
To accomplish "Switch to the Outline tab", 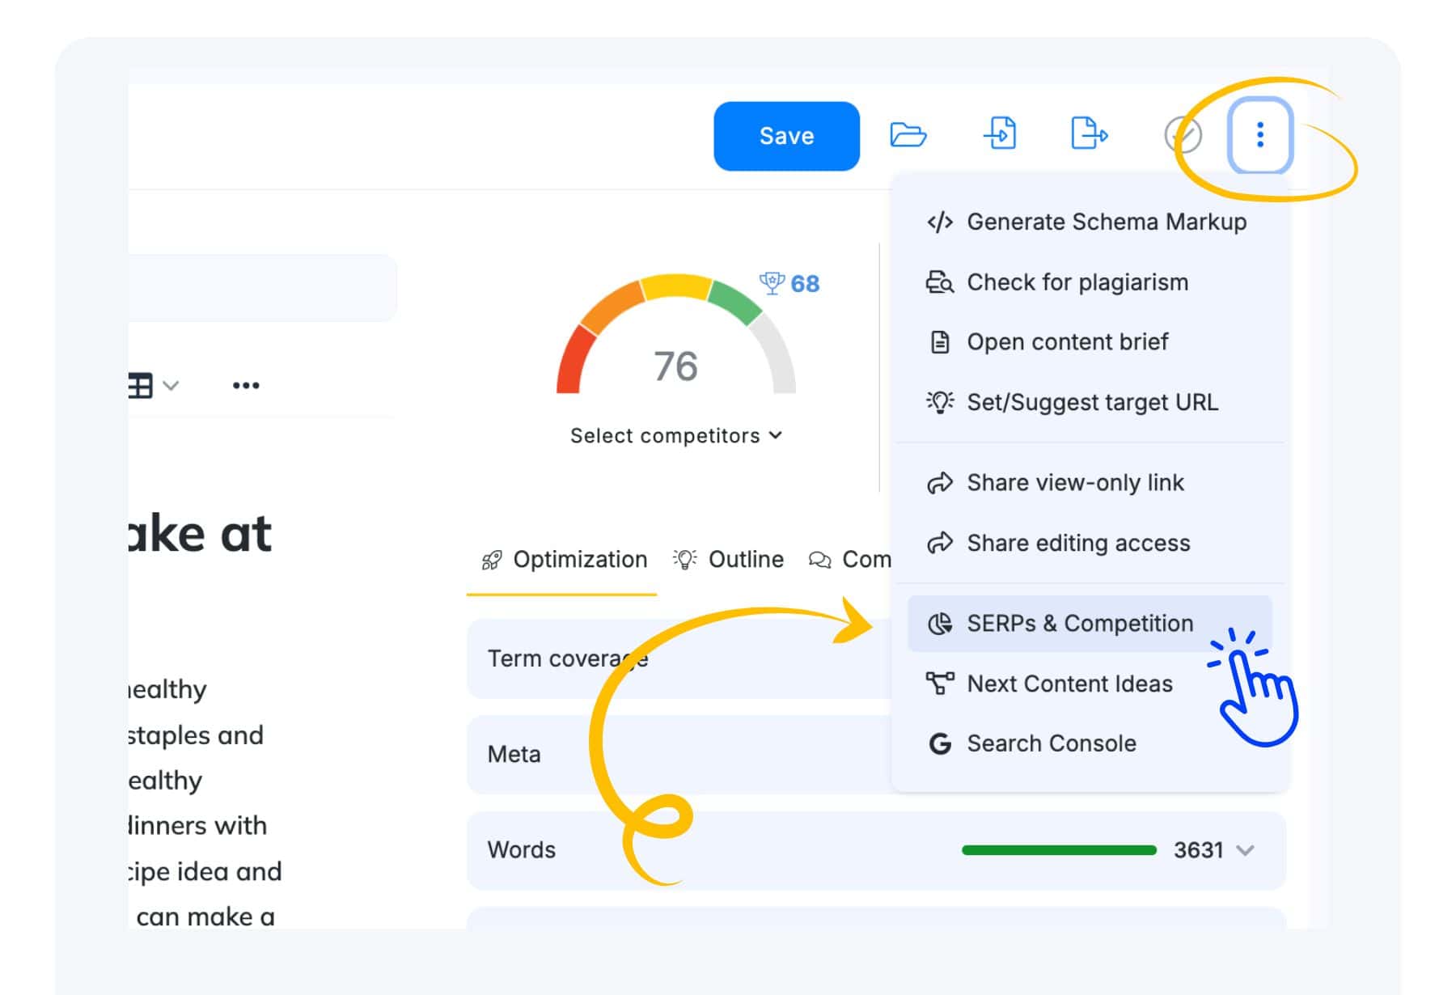I will (728, 560).
